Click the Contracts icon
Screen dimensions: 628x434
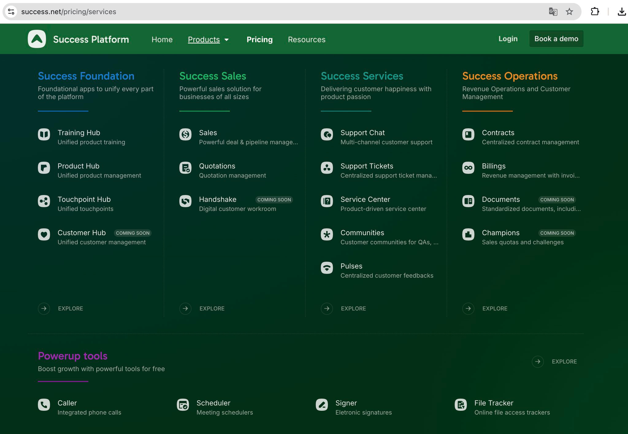[468, 134]
